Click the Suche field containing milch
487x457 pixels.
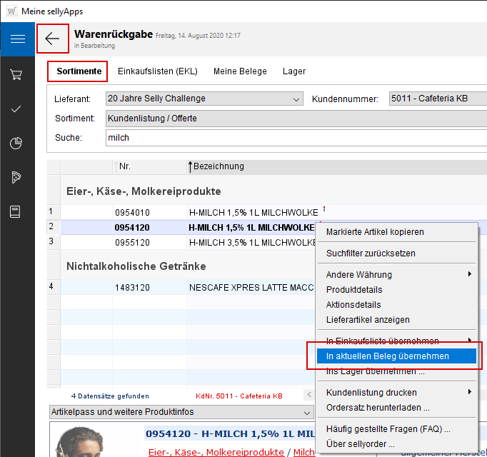point(286,138)
